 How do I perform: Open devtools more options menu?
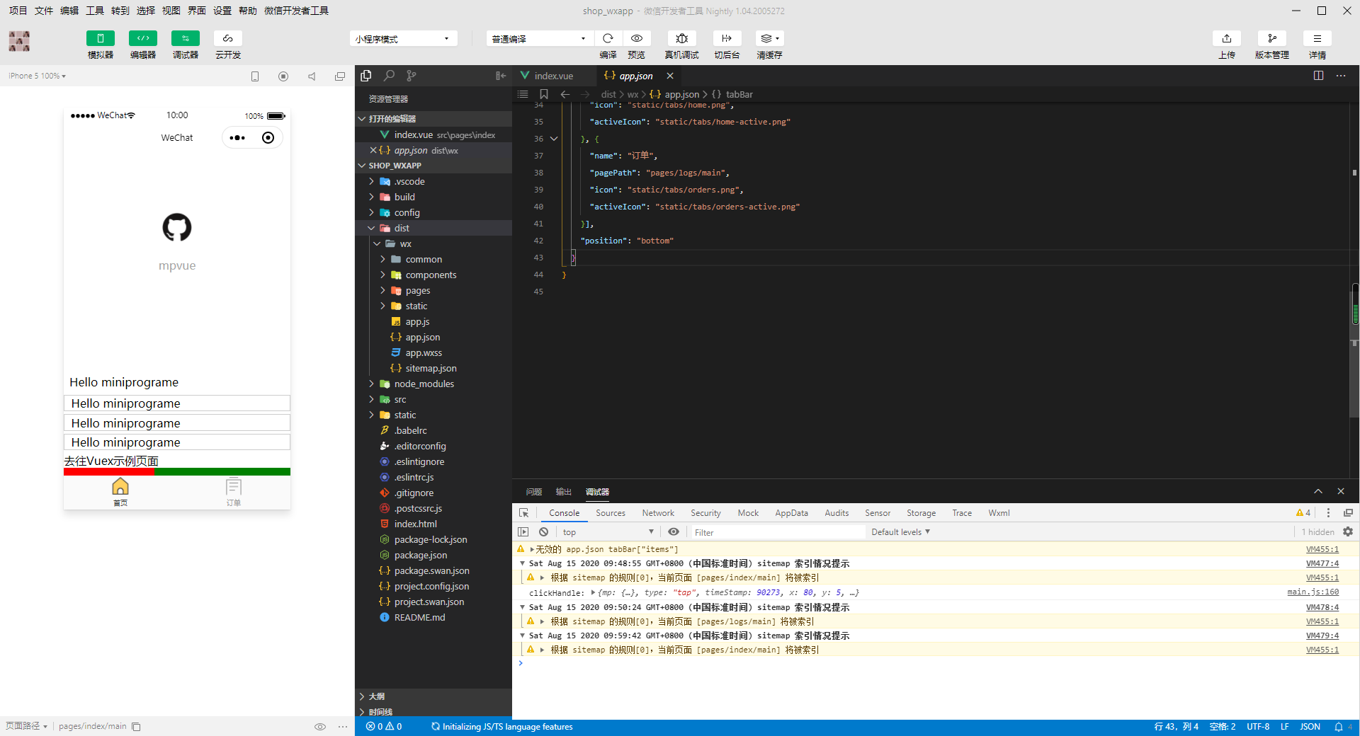[x=1328, y=513]
